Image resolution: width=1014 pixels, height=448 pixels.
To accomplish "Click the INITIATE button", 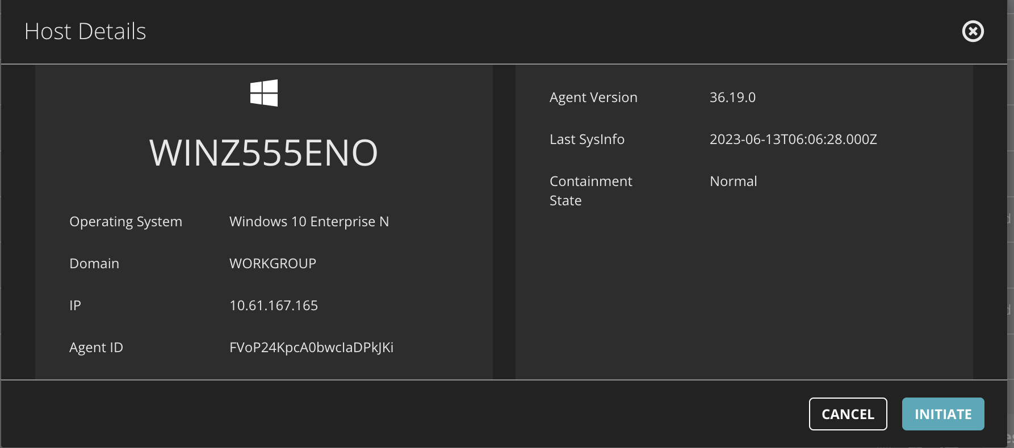I will (943, 414).
